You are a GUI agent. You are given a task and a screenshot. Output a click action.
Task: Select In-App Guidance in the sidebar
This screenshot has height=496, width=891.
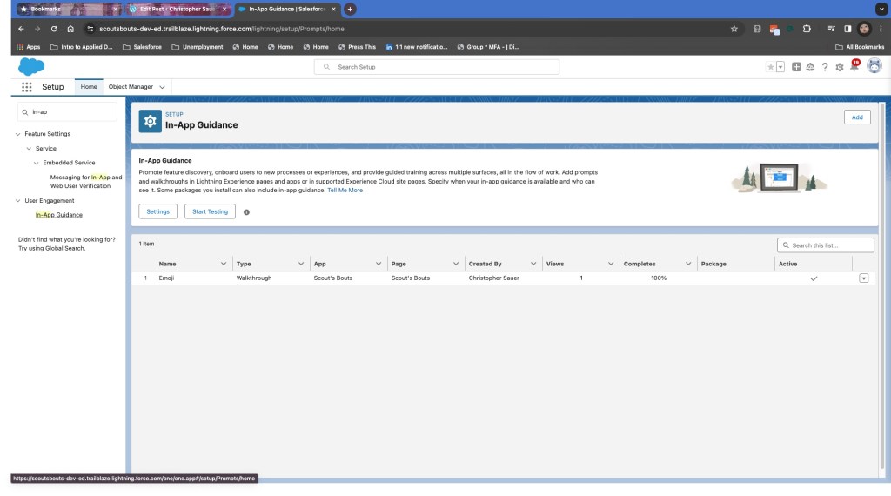59,215
